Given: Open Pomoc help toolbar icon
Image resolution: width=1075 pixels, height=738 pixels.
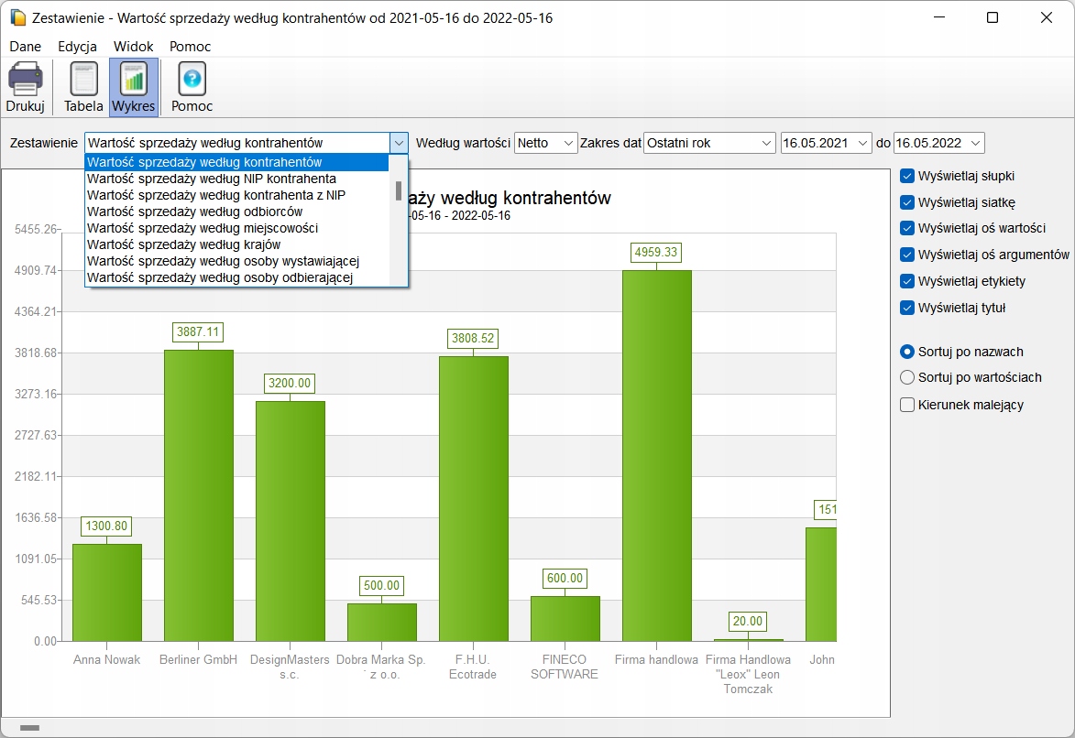Looking at the screenshot, I should pyautogui.click(x=192, y=80).
